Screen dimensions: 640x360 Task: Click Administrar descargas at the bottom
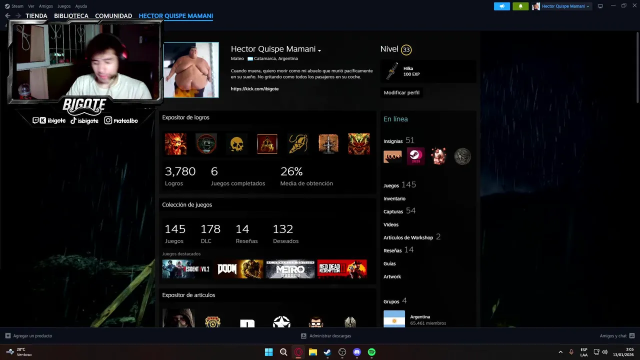coord(326,336)
